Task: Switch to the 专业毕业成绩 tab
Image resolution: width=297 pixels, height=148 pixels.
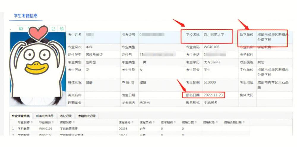Action: point(21,116)
